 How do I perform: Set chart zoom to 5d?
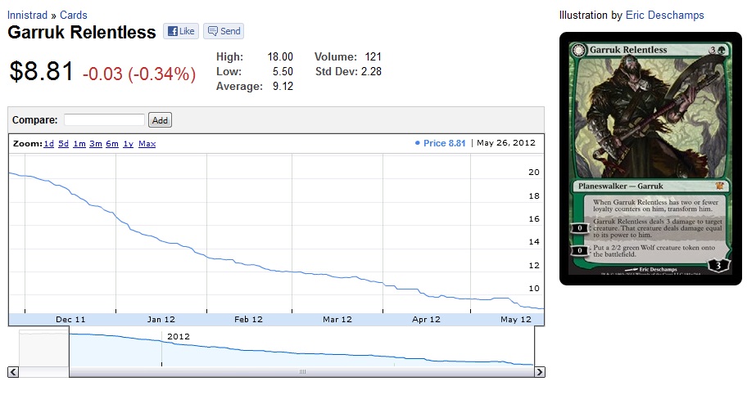64,144
